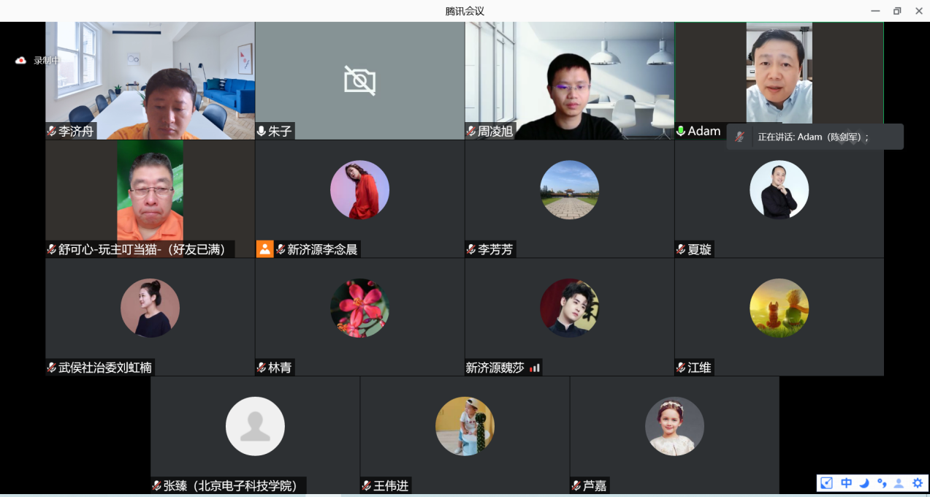Click the red recording cloud icon
Screen dimensions: 930x497
pyautogui.click(x=20, y=61)
